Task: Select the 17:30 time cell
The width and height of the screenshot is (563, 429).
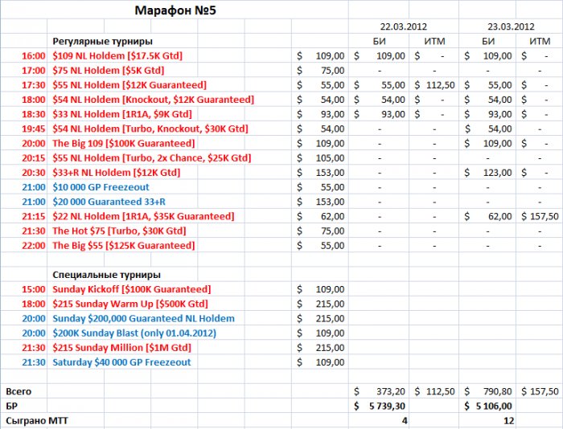Action: pos(34,85)
